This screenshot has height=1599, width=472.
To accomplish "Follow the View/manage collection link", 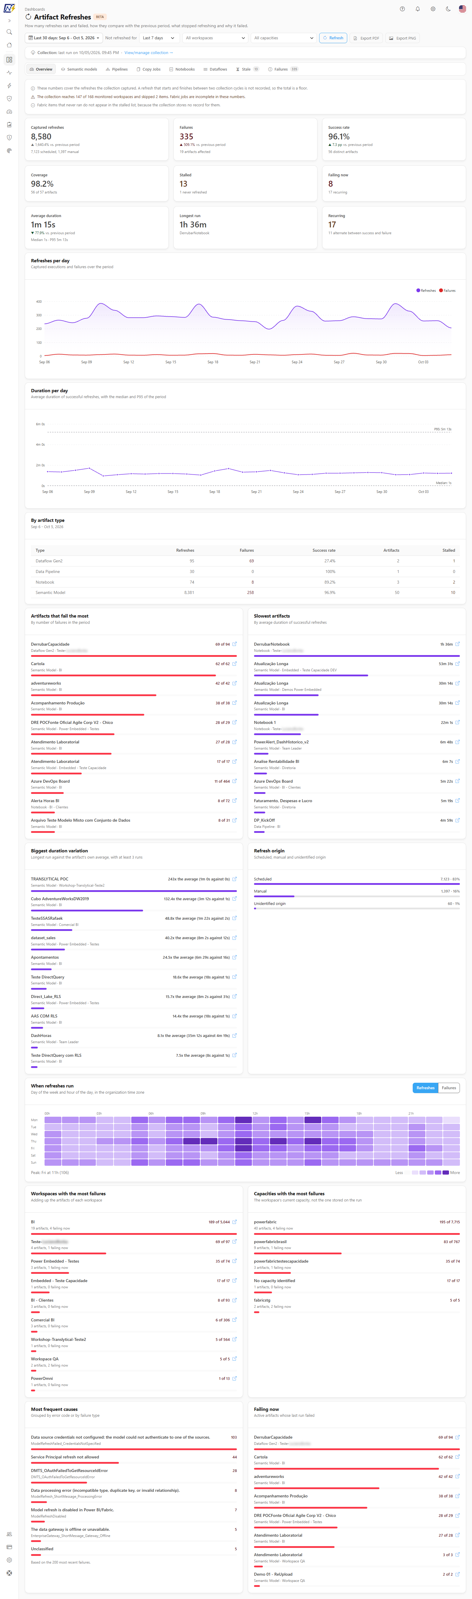I will [x=149, y=53].
